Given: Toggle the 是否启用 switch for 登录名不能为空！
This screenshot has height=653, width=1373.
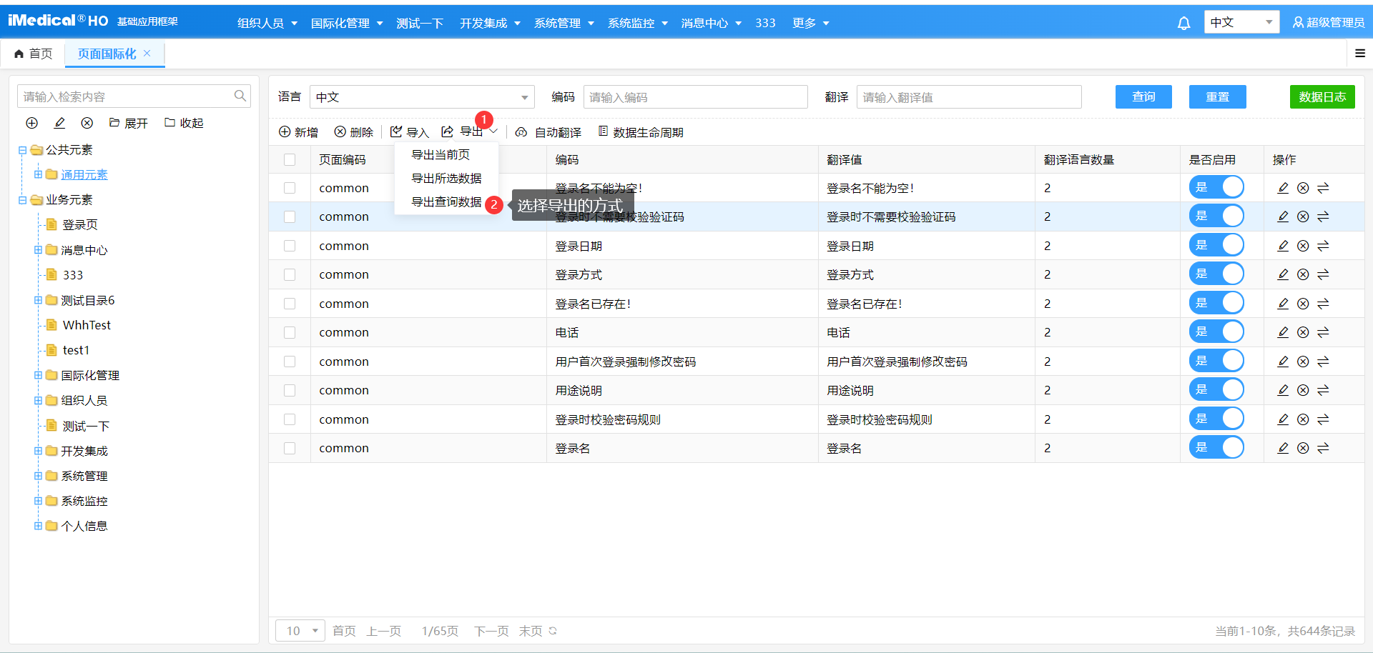Looking at the screenshot, I should (1216, 187).
